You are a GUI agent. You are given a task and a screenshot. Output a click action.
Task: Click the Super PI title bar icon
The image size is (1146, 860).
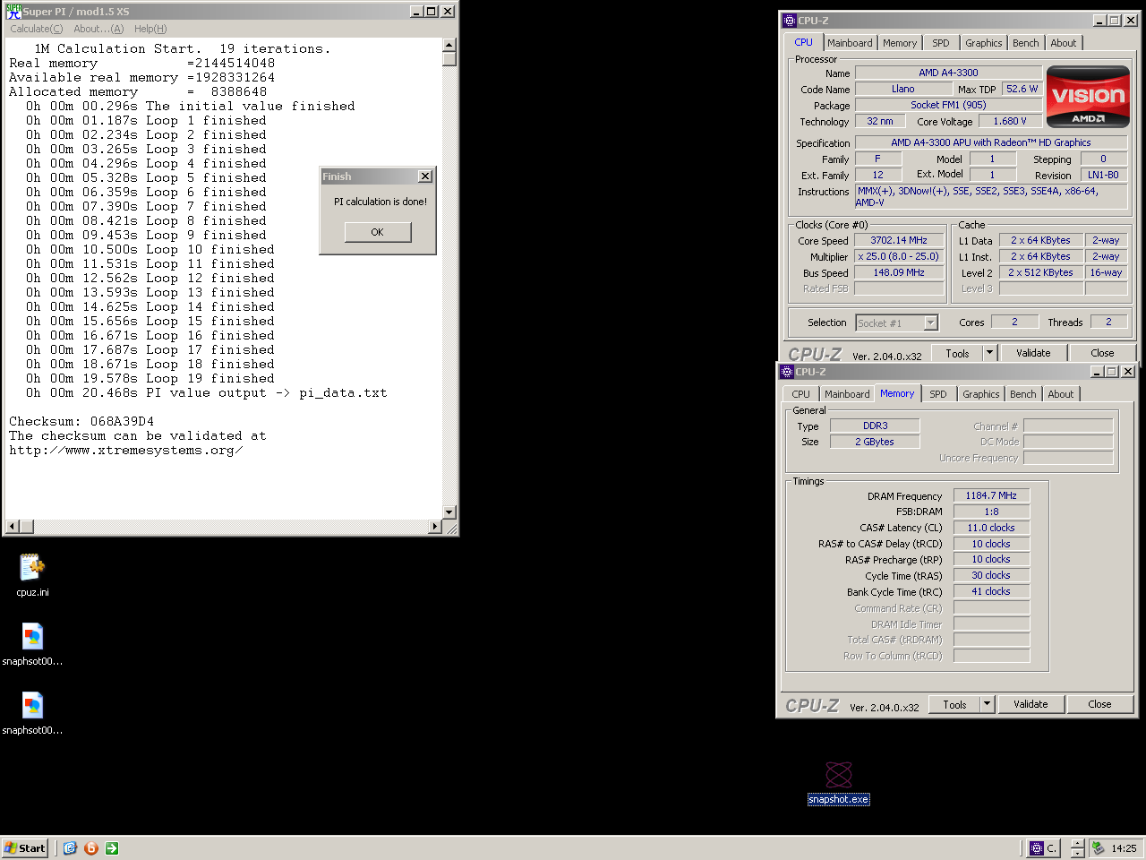13,12
